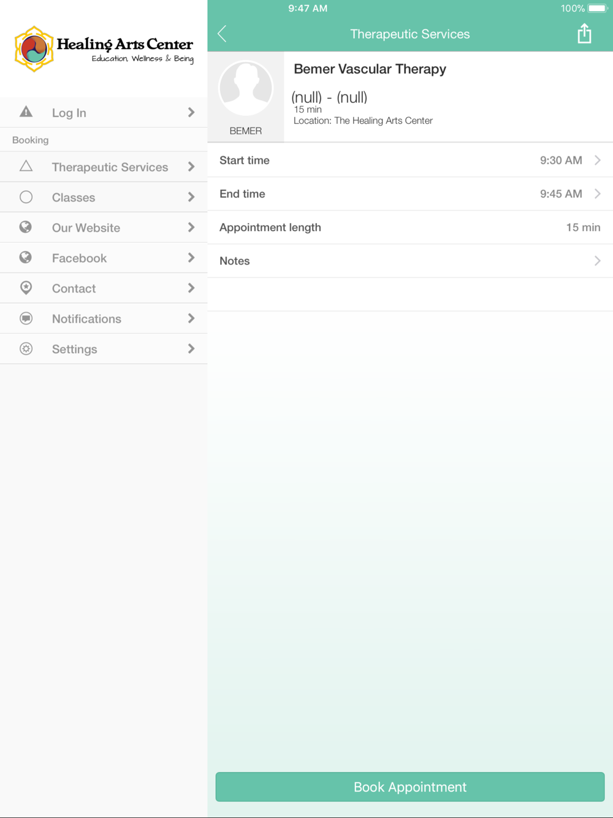Click the Booking section header
This screenshot has width=613, height=818.
pos(30,140)
